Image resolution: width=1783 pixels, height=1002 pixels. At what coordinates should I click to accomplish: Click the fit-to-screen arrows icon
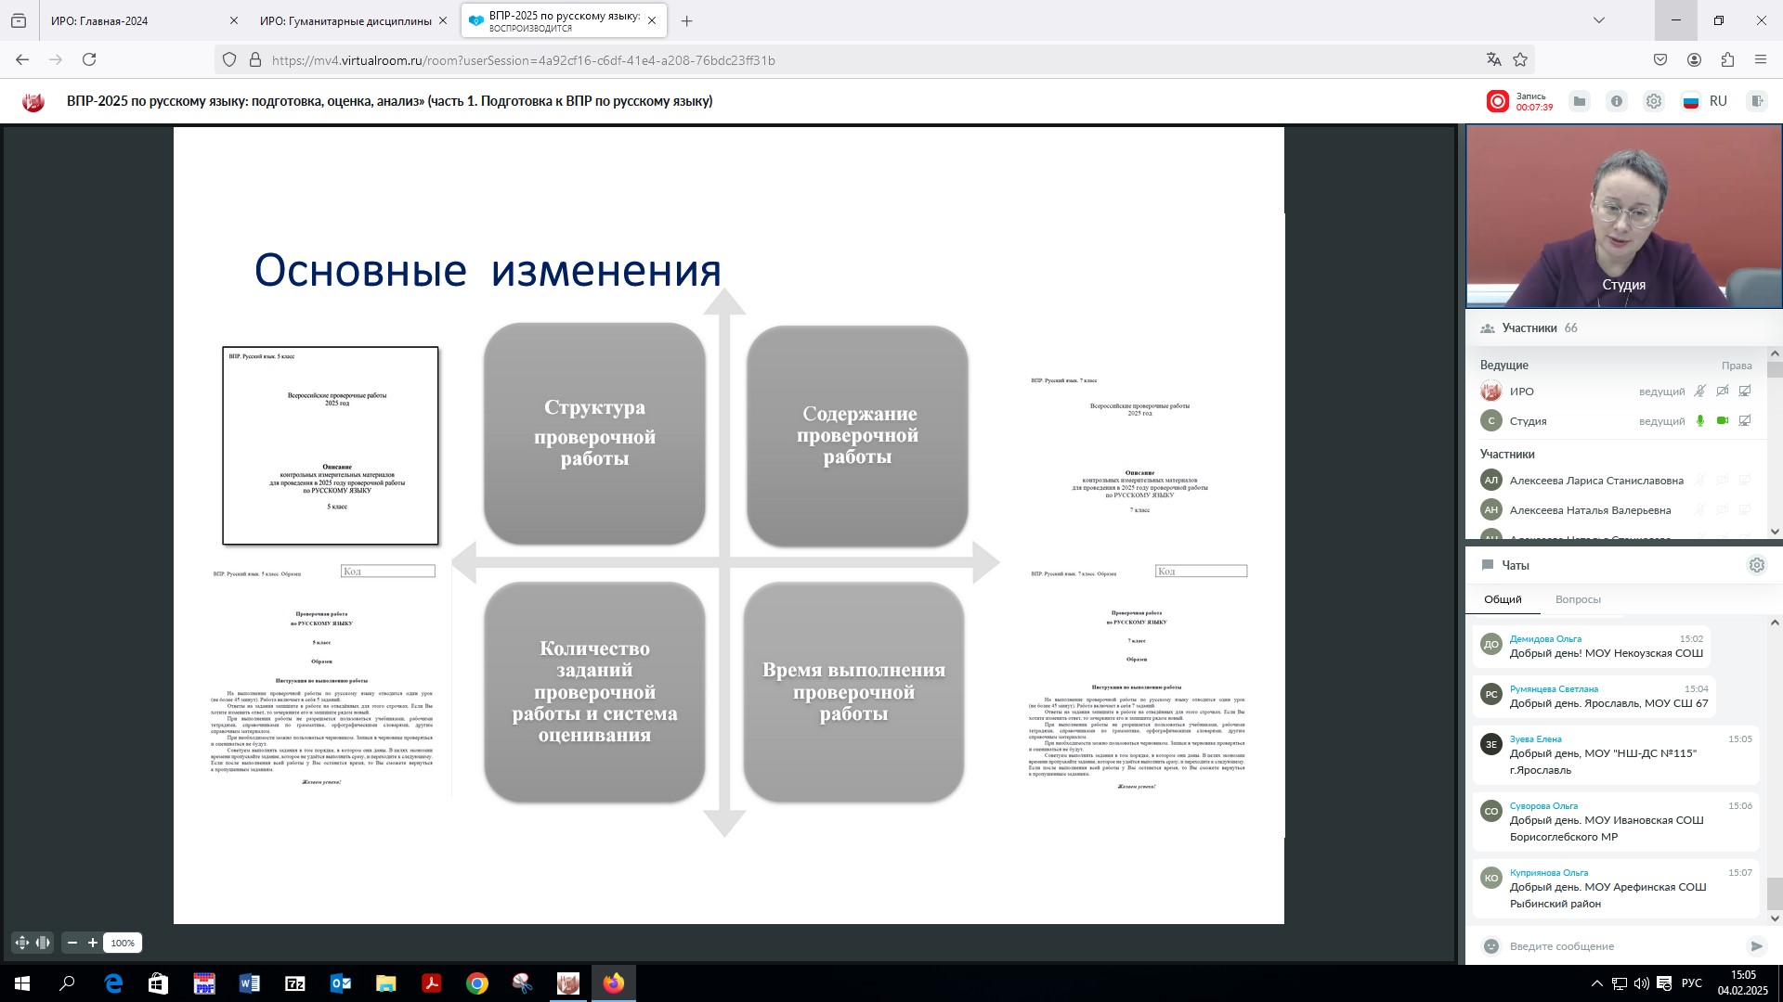[22, 943]
